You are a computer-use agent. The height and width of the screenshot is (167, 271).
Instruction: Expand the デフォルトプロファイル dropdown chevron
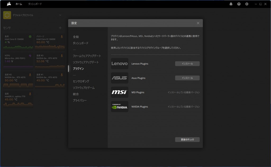[60, 15]
